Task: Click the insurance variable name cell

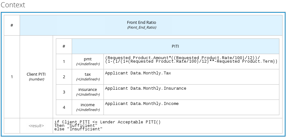Action: 88,92
